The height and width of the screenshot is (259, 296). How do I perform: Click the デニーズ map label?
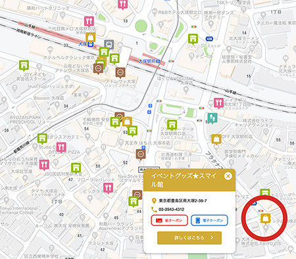tap(204, 57)
